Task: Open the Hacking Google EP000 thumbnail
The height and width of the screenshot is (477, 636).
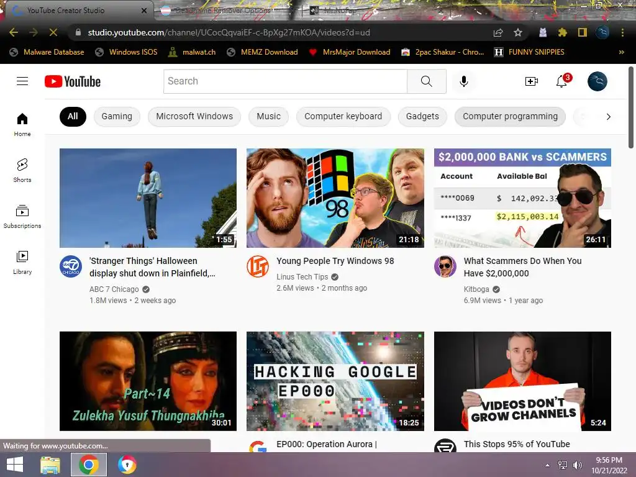Action: [335, 381]
